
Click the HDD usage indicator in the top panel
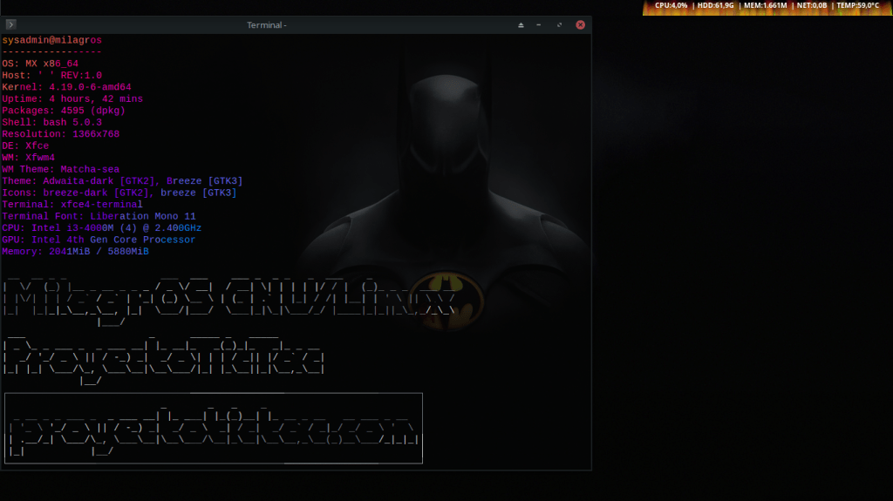tap(714, 5)
